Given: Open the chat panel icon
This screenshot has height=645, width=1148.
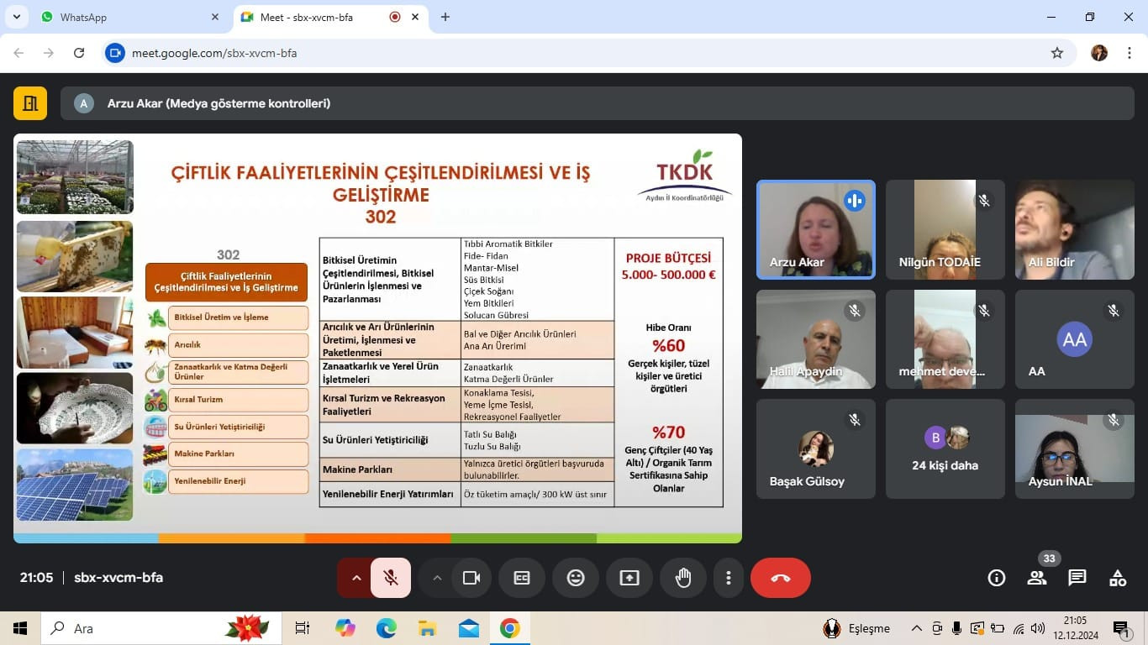Looking at the screenshot, I should click(x=1077, y=578).
